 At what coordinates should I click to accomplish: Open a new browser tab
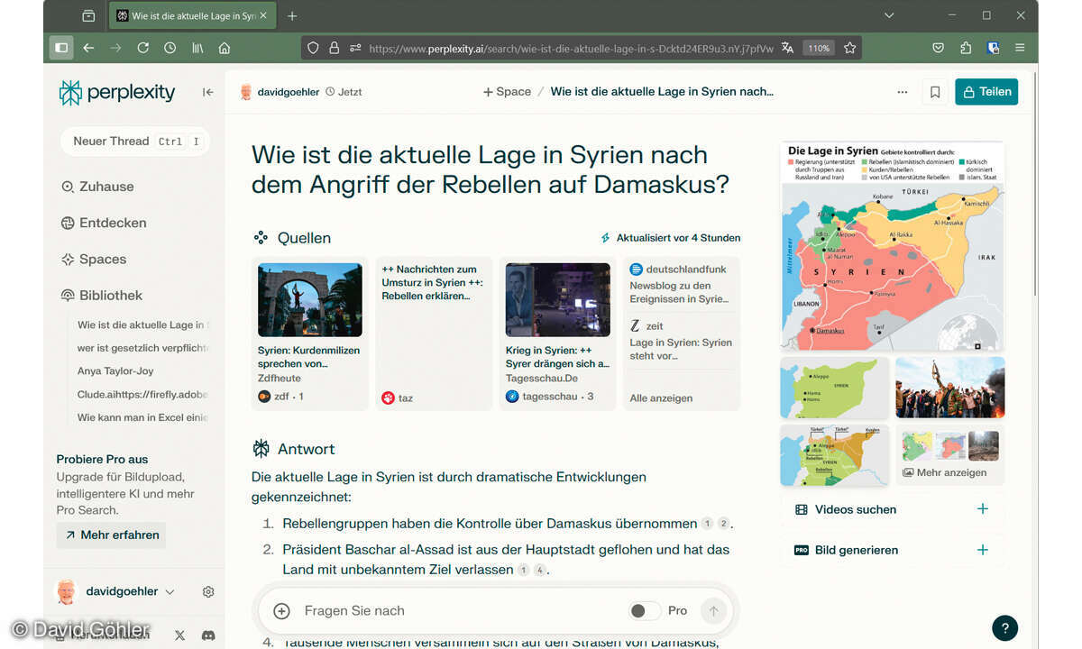click(x=291, y=15)
